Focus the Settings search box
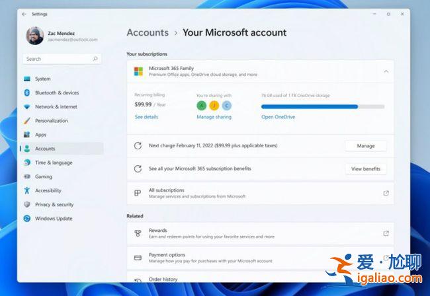430x296 pixels. tap(62, 59)
